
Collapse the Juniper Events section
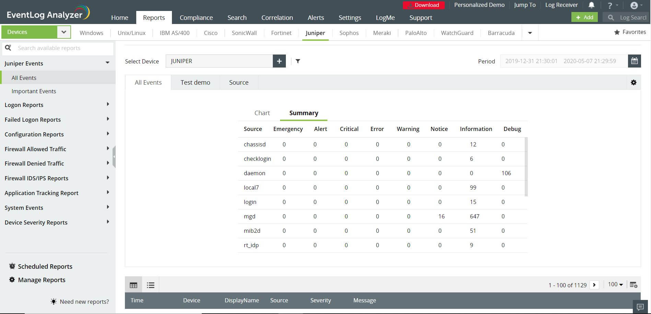coord(107,63)
